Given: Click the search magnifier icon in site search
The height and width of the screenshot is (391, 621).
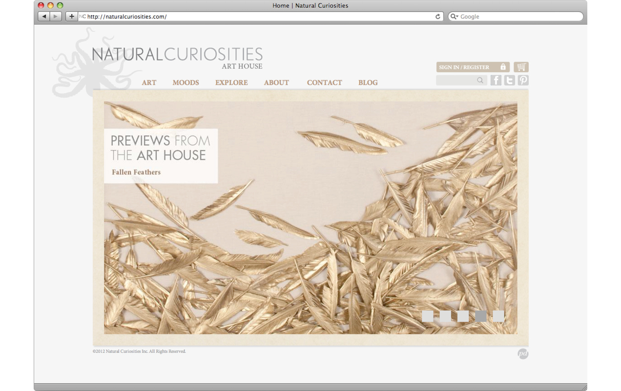Looking at the screenshot, I should (480, 81).
